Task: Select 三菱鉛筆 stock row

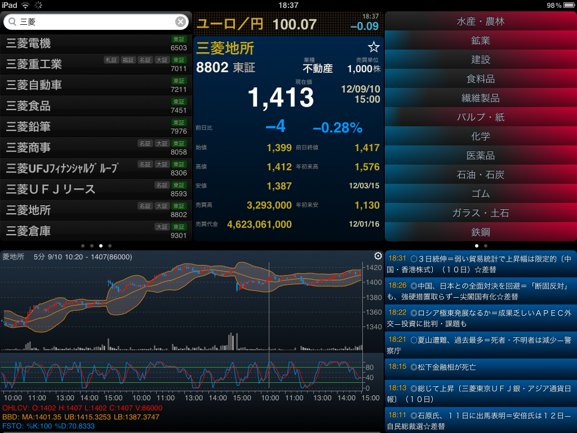Action: coord(96,127)
